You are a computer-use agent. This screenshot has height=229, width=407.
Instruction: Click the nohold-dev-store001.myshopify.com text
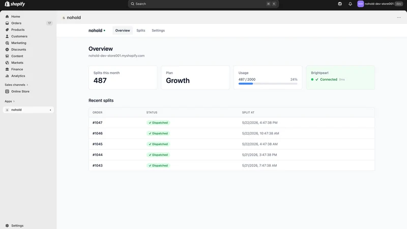tap(117, 55)
